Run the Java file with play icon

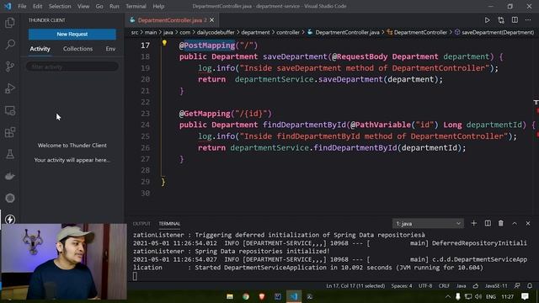487,20
